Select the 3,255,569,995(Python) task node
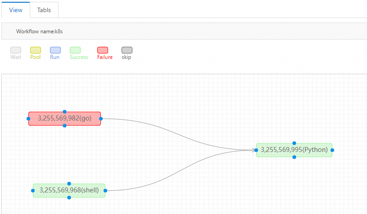Screen dimensions: 367x214 click(294, 150)
